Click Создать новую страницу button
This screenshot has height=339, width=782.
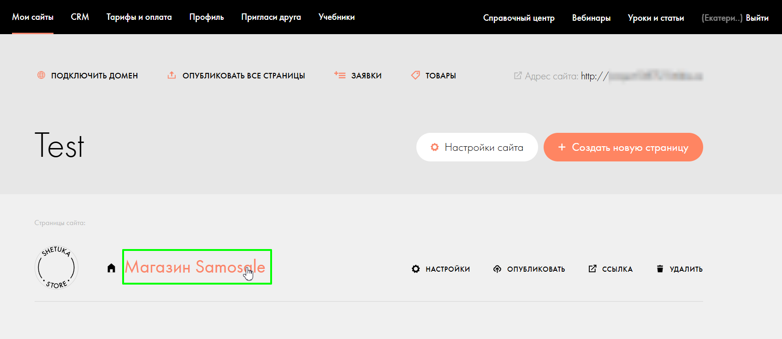tap(623, 147)
